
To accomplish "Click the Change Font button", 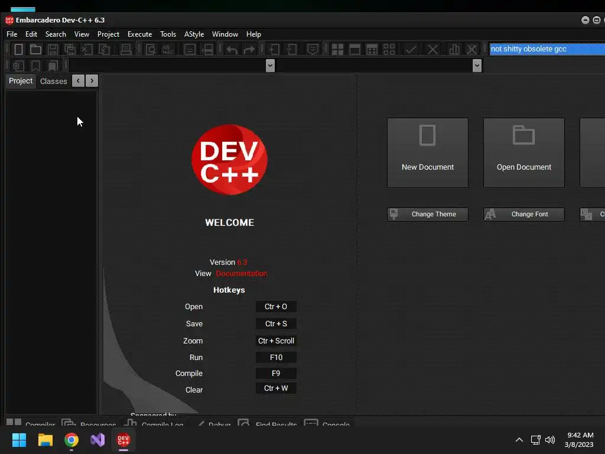I will pos(524,214).
